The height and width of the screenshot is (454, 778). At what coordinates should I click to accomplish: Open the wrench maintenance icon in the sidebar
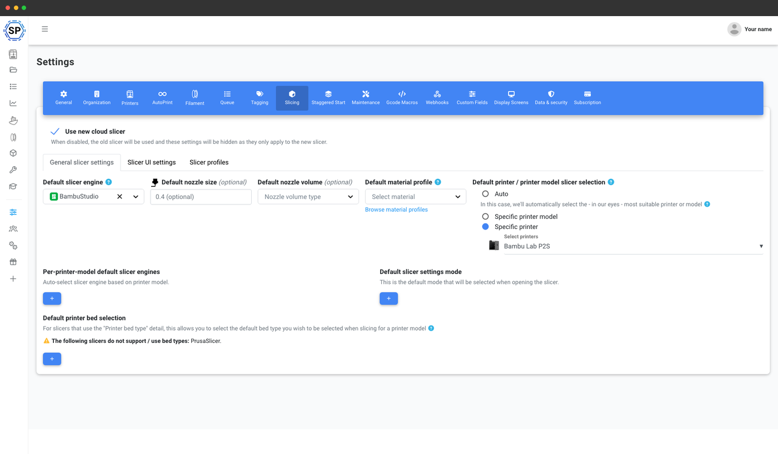coord(13,170)
